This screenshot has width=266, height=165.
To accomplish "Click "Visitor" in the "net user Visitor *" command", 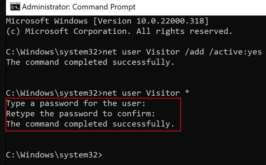I will [x=162, y=93].
